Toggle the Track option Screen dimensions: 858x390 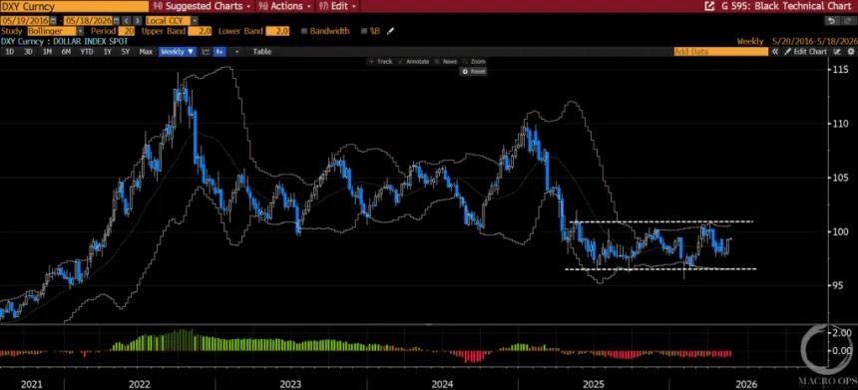(381, 62)
